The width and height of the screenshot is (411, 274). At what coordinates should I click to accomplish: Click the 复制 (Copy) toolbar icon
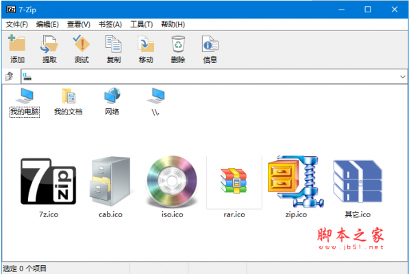[113, 44]
